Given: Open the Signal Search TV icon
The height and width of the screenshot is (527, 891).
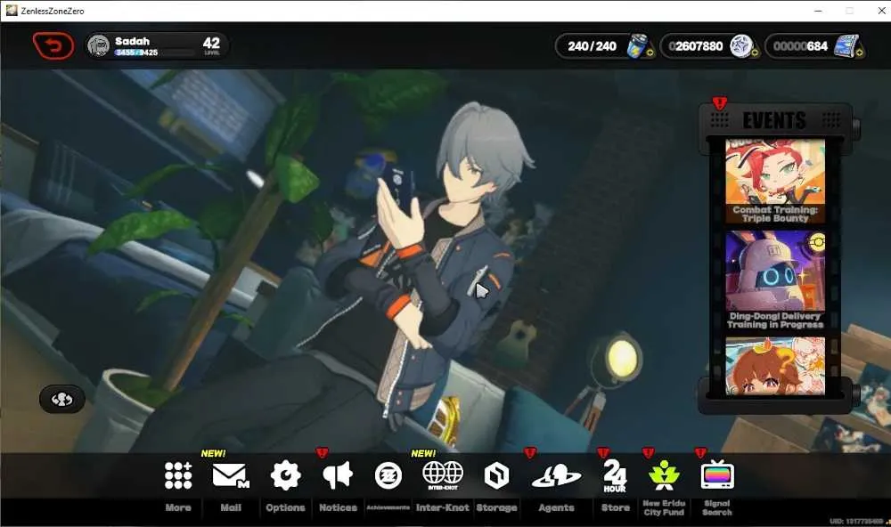Looking at the screenshot, I should point(717,474).
